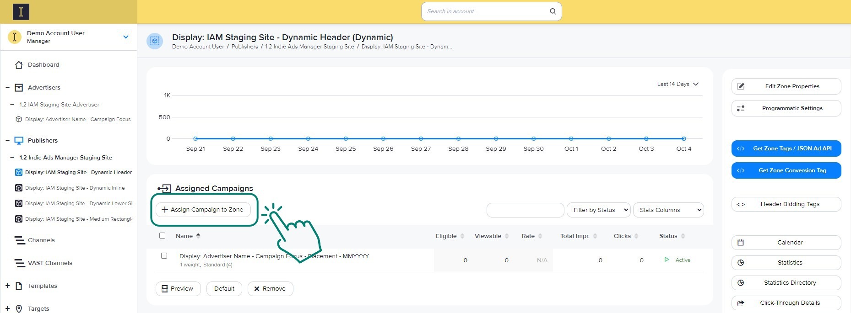851x313 pixels.
Task: Click the search magnifier icon
Action: 553,11
